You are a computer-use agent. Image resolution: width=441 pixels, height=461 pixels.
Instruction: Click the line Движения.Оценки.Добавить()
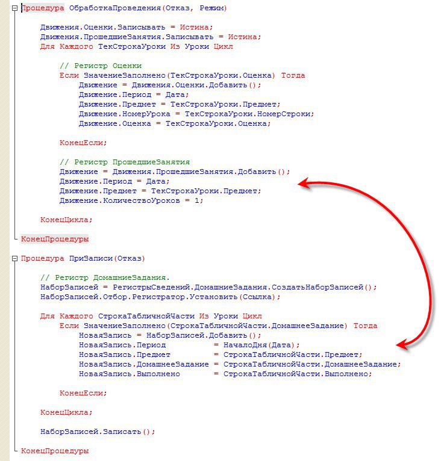coord(170,85)
